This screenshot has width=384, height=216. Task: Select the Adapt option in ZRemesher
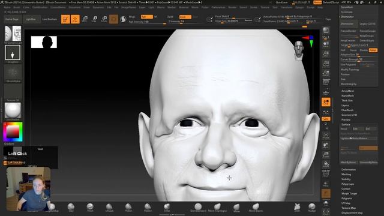[373, 50]
